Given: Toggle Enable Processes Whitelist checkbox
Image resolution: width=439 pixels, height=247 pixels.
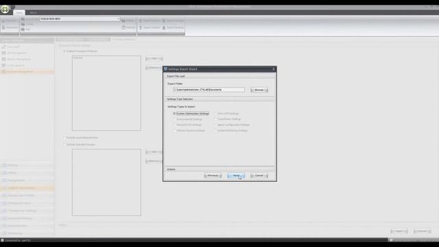Looking at the screenshot, I should click(x=64, y=51).
